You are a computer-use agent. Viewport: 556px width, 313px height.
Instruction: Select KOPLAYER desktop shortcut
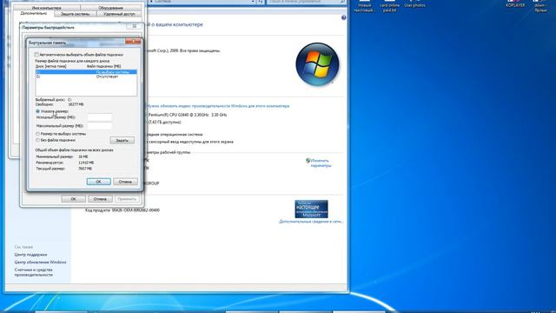tap(515, 4)
